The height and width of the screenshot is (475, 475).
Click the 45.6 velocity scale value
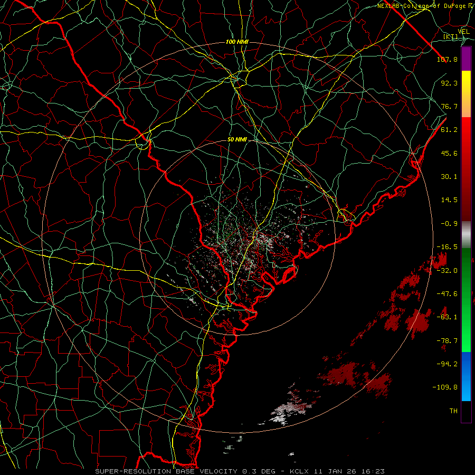click(x=449, y=153)
